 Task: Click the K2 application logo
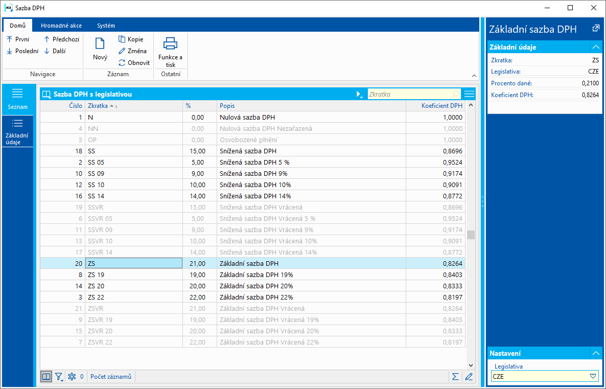[8, 8]
